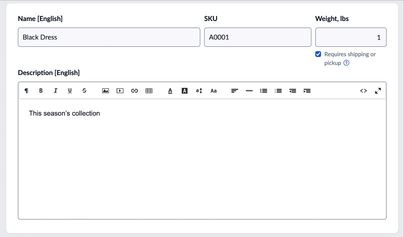This screenshot has width=404, height=237.
Task: Open the font family menu
Action: (214, 91)
